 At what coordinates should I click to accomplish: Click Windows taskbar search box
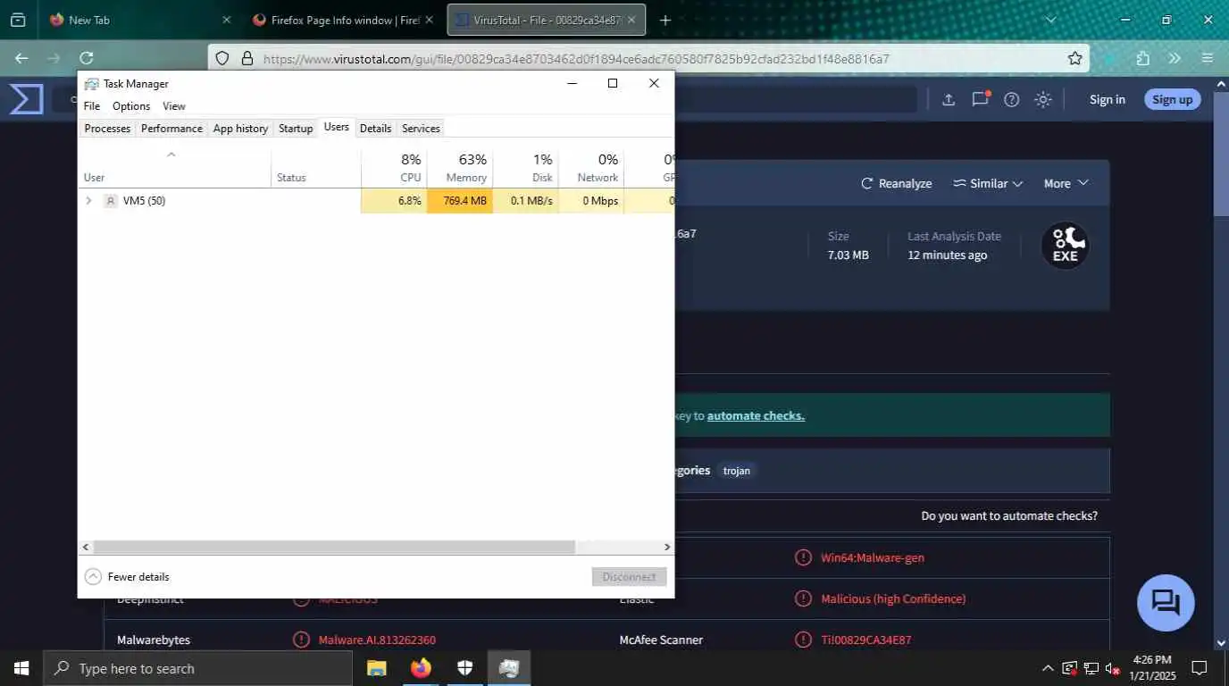pos(197,668)
